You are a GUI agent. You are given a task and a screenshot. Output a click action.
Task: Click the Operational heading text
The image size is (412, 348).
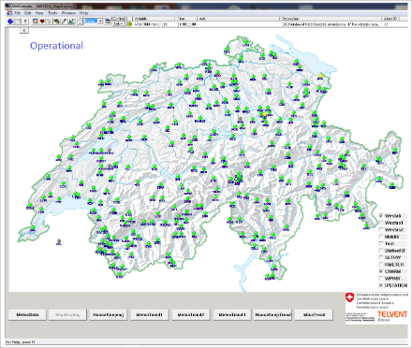click(x=56, y=46)
